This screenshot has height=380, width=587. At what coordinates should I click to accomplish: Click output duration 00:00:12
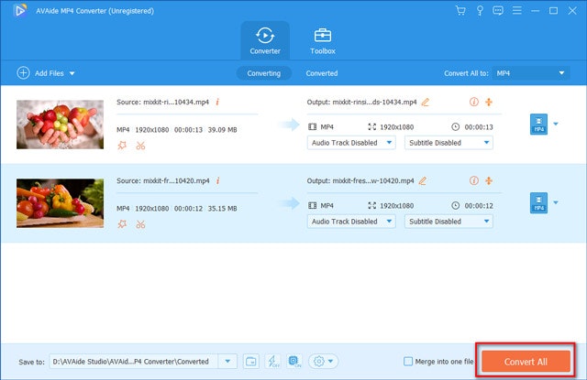click(479, 206)
